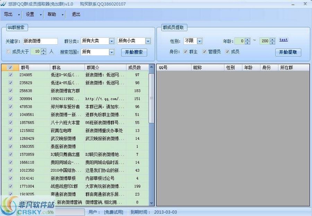Open the 帮助 menu
The width and height of the screenshot is (312, 216).
click(52, 14)
